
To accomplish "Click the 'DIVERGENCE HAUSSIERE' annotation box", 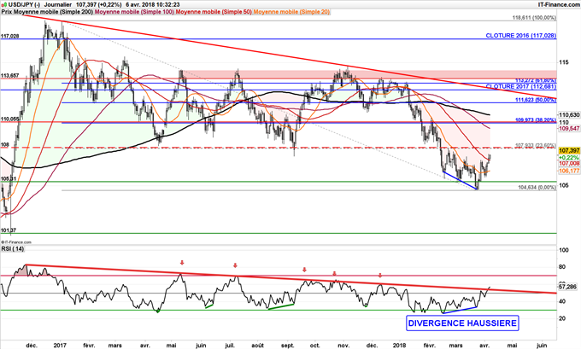I will click(x=462, y=323).
